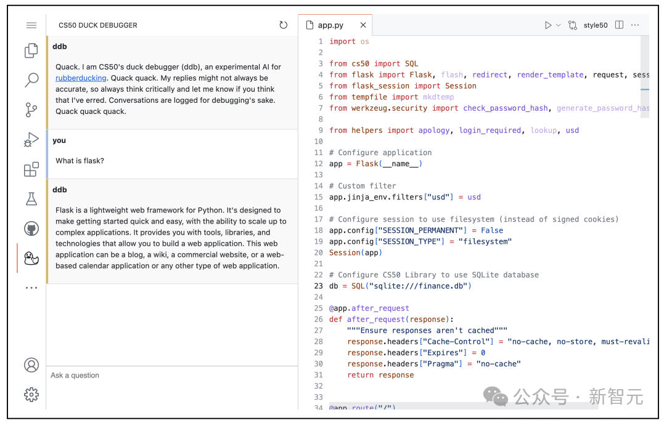
Task: Open the Accounts profile icon
Action: (31, 365)
